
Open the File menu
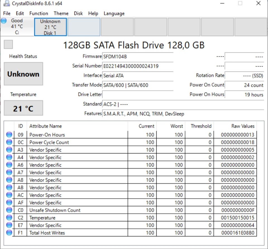[x=7, y=13]
